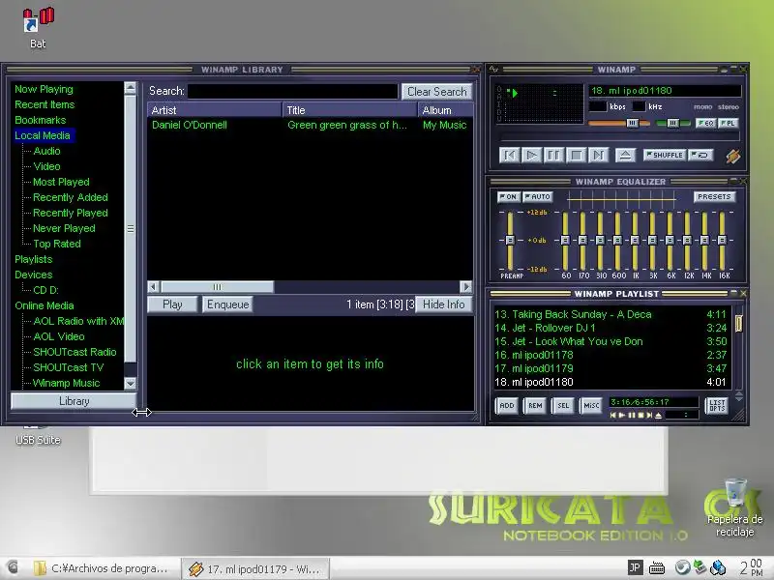This screenshot has width=774, height=580.
Task: Click the library Search field
Action: [293, 91]
